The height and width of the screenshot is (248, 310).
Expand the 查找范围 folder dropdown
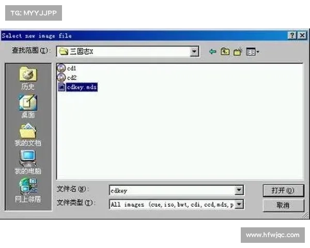click(194, 51)
